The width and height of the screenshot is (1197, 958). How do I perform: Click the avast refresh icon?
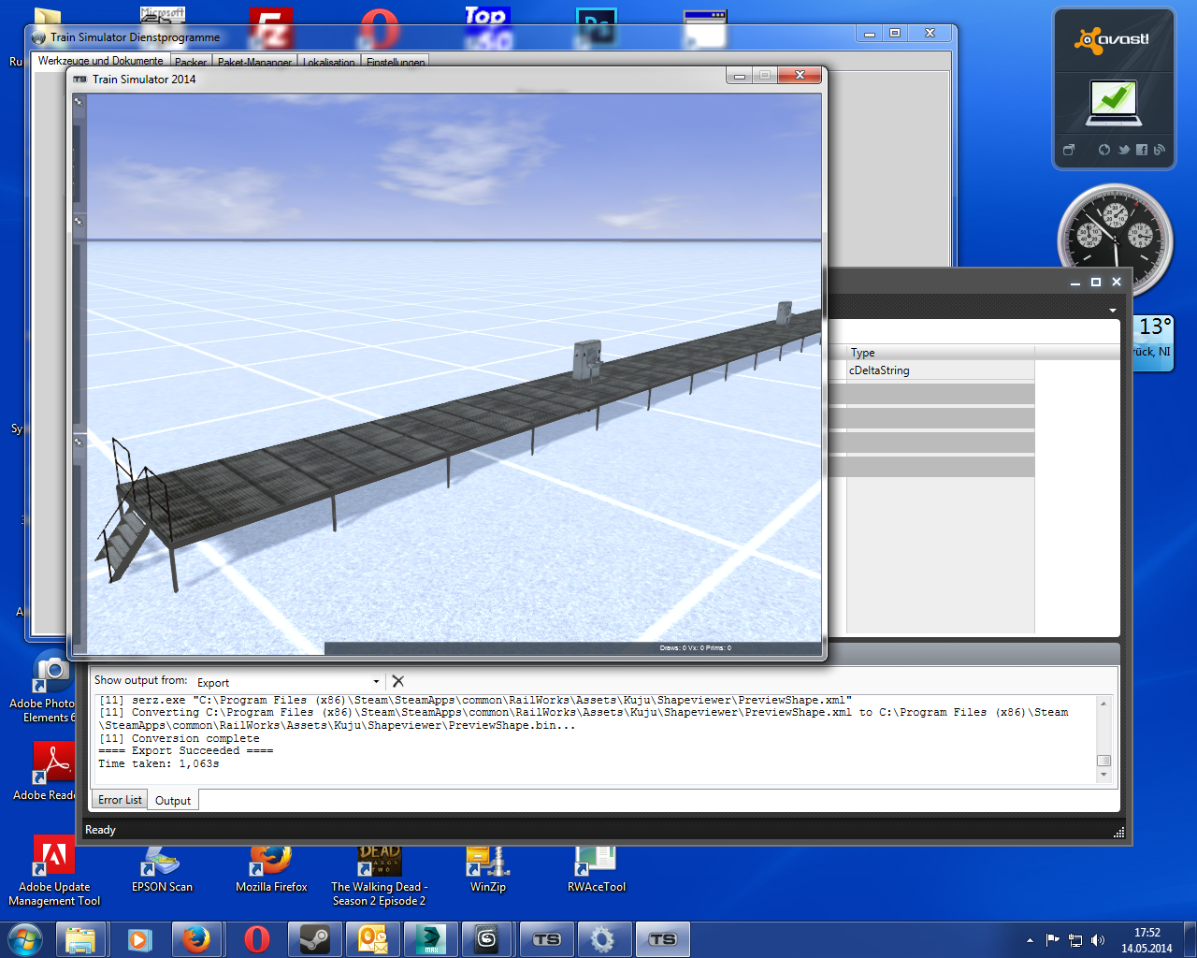[1104, 150]
